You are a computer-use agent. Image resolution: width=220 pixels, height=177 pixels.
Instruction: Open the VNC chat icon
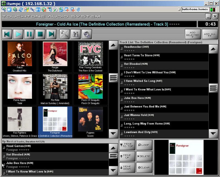pyautogui.click(x=78, y=9)
